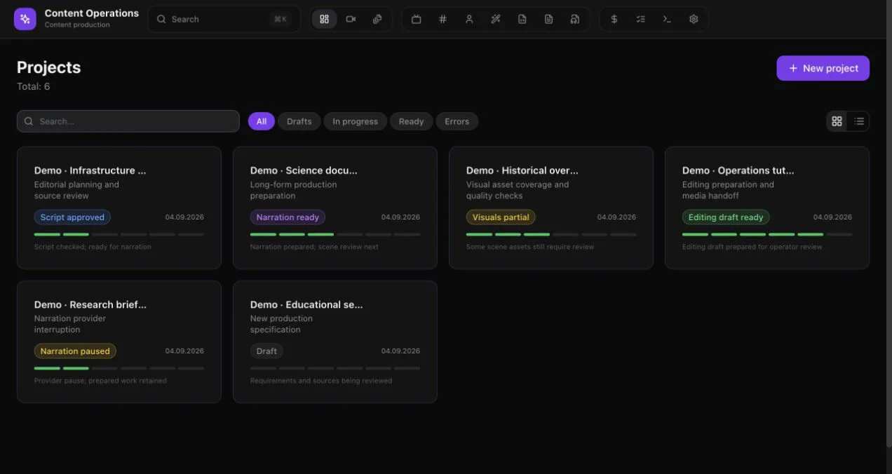
Task: Click the Script approved card progress bar
Action: [x=119, y=234]
